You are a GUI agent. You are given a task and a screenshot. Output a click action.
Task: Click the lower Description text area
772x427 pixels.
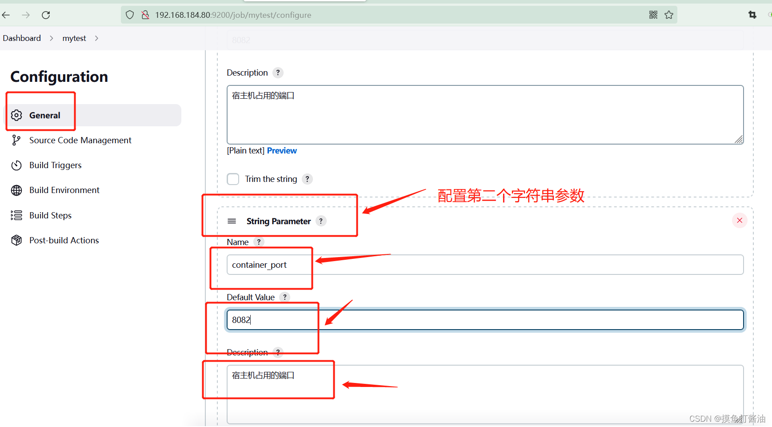485,395
